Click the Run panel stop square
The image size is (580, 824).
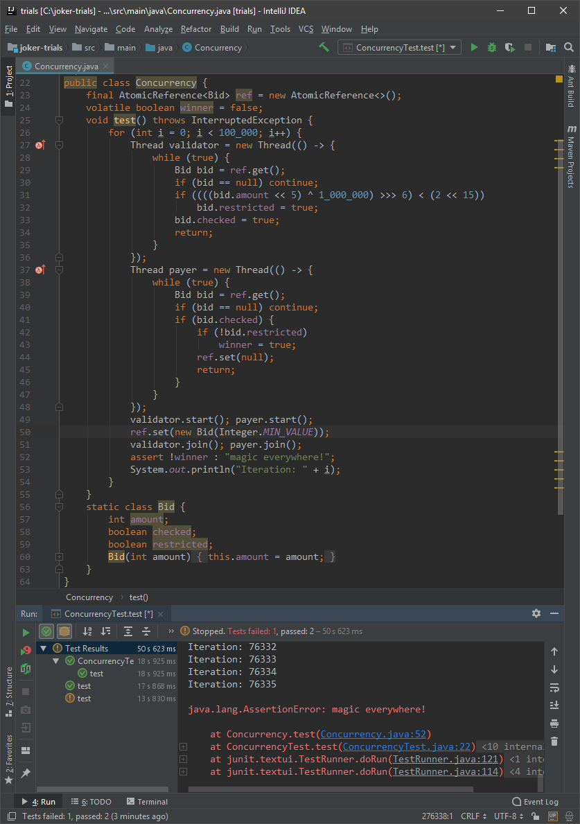click(26, 692)
